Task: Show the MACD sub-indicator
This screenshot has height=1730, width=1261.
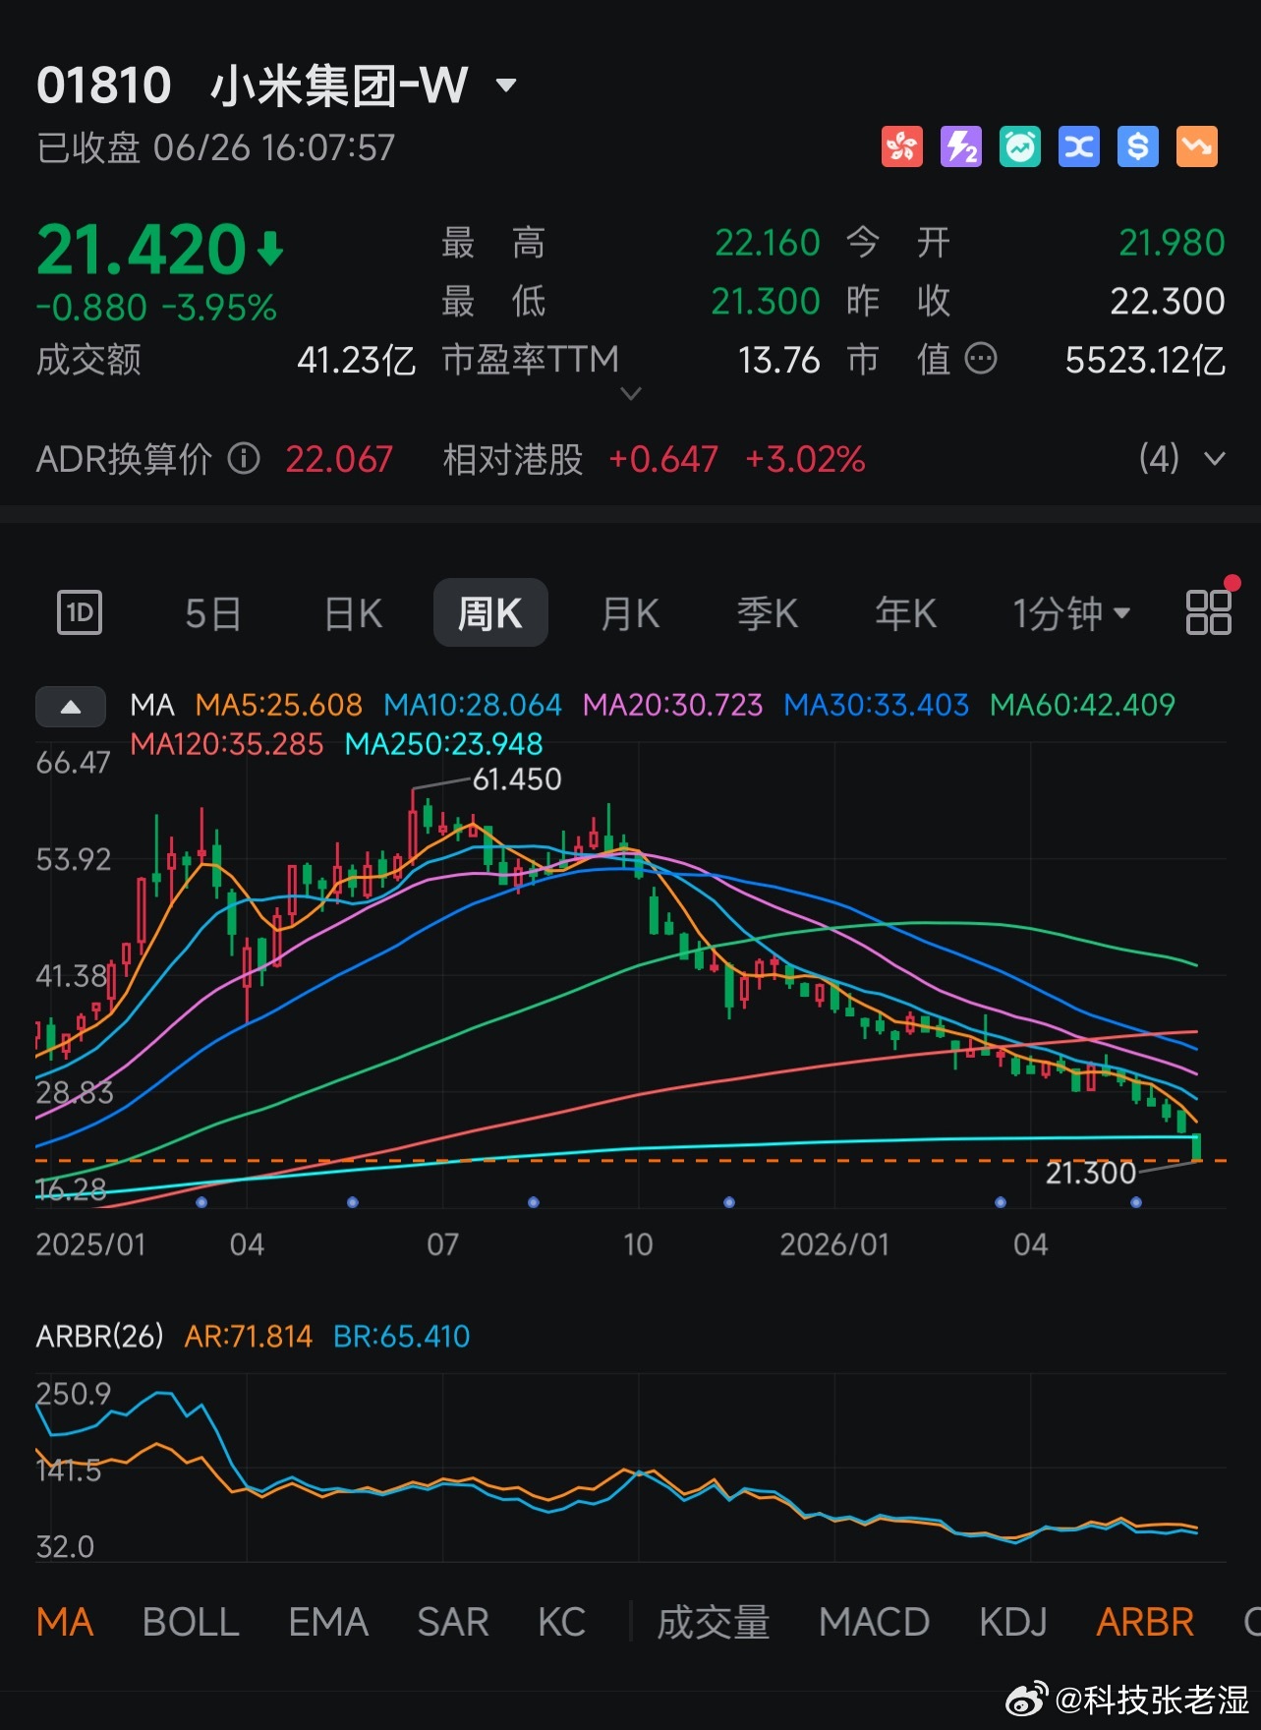Action: click(x=874, y=1622)
